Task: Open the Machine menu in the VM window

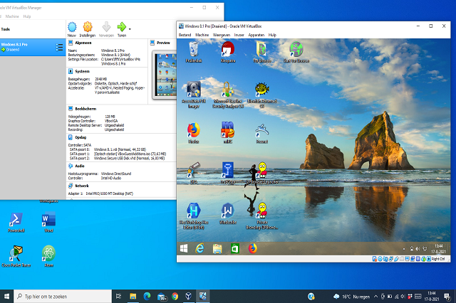Action: pyautogui.click(x=202, y=35)
